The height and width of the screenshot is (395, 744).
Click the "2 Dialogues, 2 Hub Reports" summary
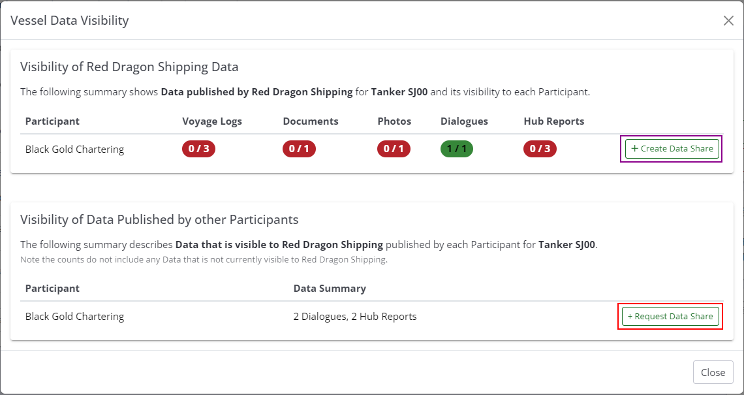355,317
